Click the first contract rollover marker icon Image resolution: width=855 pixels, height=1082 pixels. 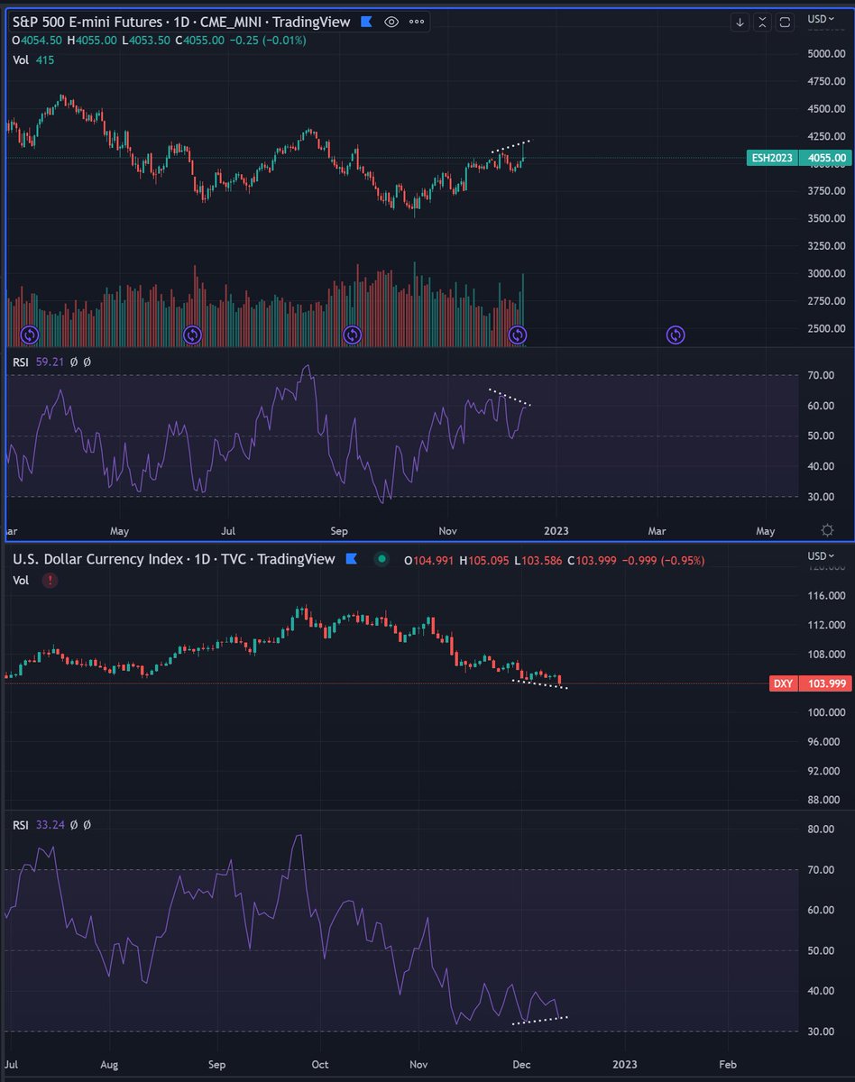tap(29, 335)
